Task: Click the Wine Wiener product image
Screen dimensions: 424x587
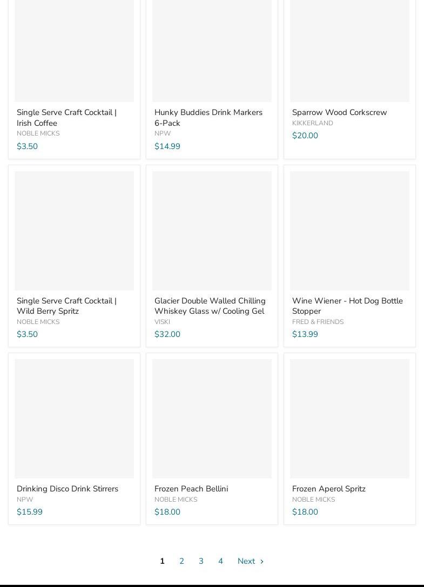Action: click(349, 231)
